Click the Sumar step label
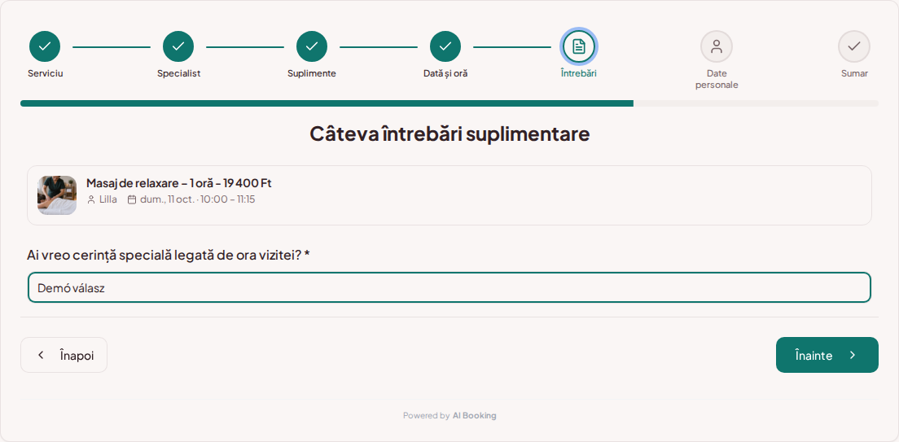The height and width of the screenshot is (442, 899). pyautogui.click(x=854, y=73)
